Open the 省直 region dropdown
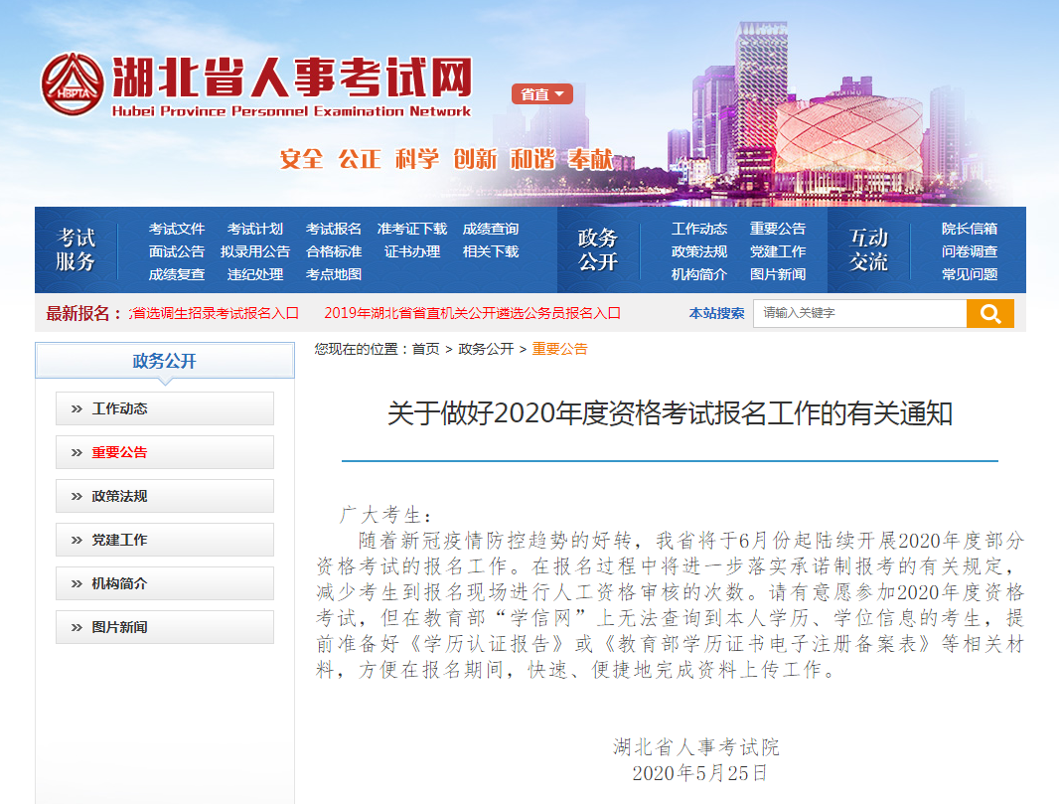This screenshot has height=804, width=1059. (541, 93)
